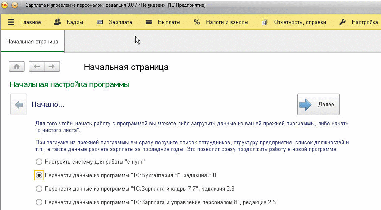Viewport: 381px width, 210px height.
Task: Click the Отчетность documents icon
Action: [264, 22]
